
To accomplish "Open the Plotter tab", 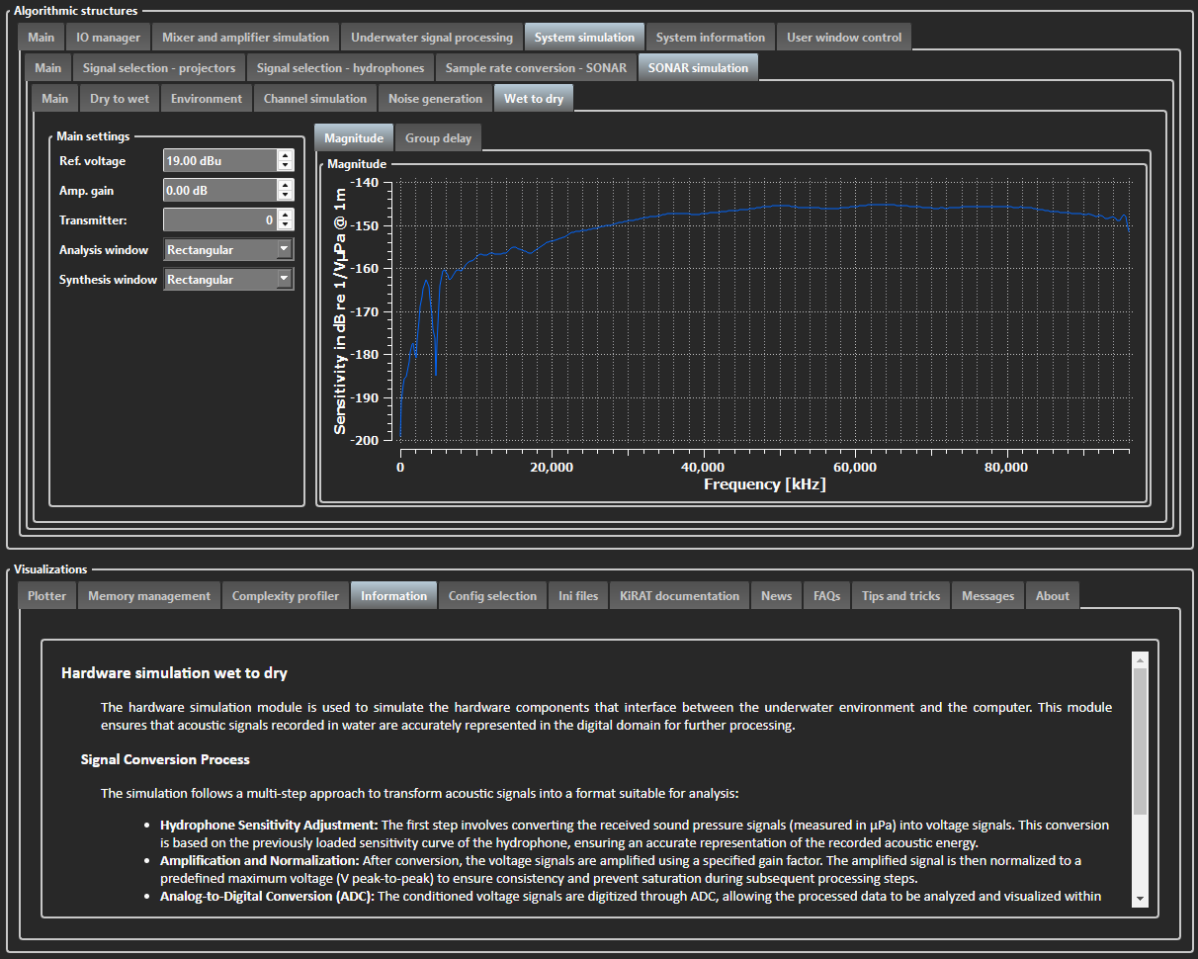I will coord(47,596).
